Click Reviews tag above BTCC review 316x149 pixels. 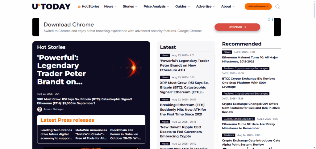point(246,69)
